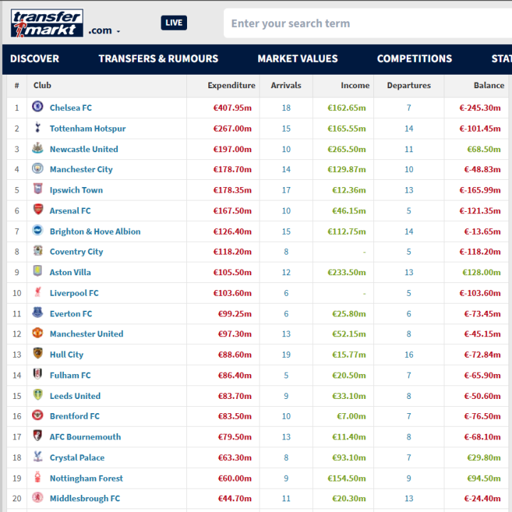Image resolution: width=512 pixels, height=512 pixels.
Task: Open the Ipswich Town club link
Action: tap(76, 190)
